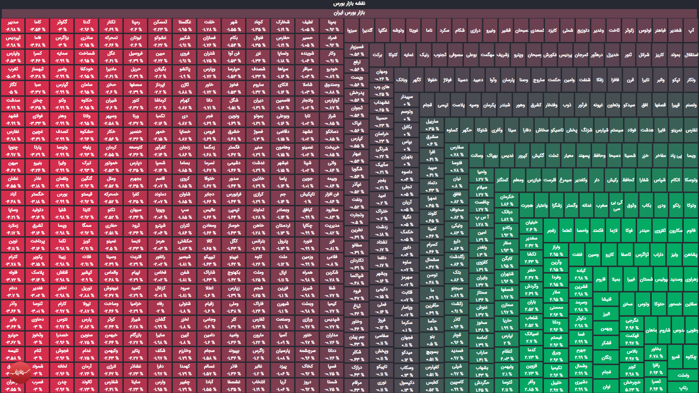
Task: Click the آپ tile
Action: [x=691, y=30]
